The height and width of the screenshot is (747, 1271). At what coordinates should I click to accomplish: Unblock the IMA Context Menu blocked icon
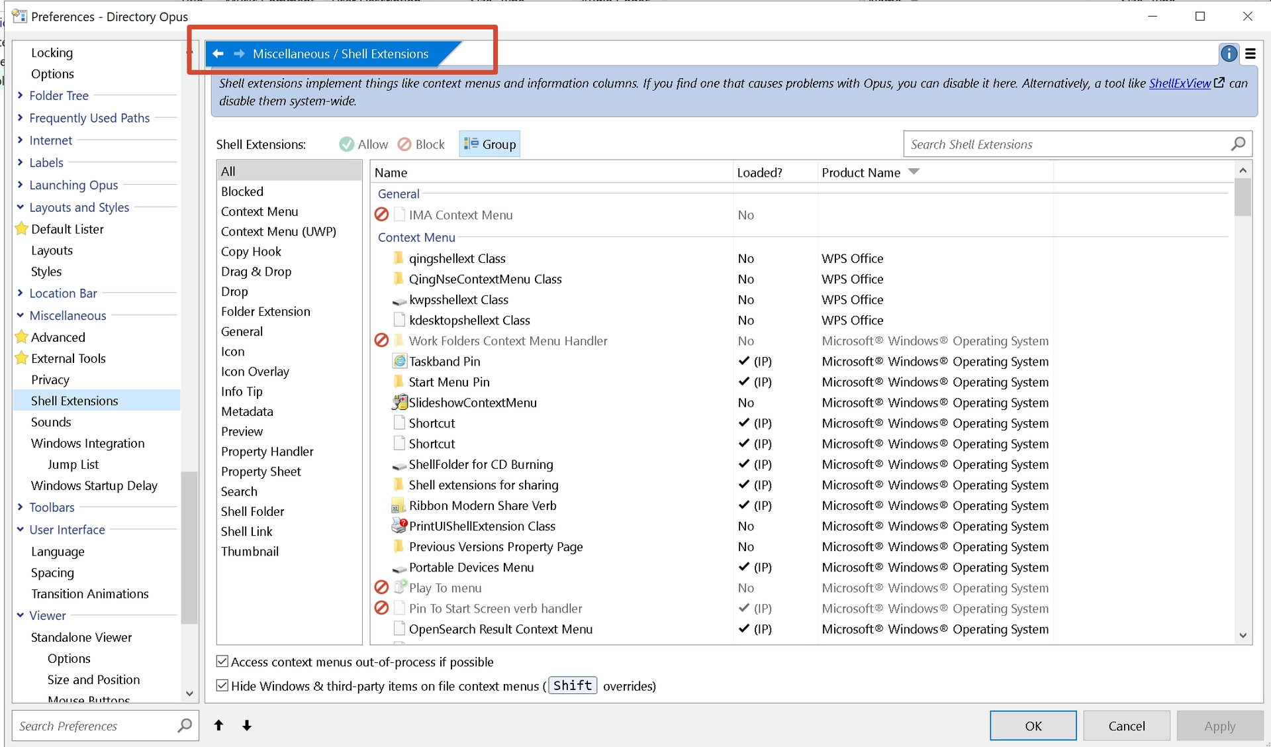click(x=382, y=215)
